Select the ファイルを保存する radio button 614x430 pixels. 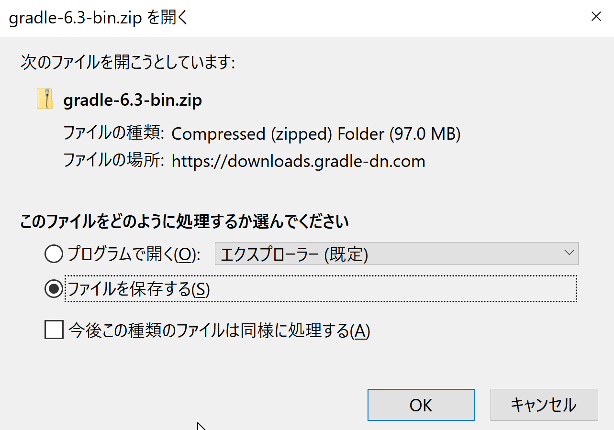[x=54, y=289]
